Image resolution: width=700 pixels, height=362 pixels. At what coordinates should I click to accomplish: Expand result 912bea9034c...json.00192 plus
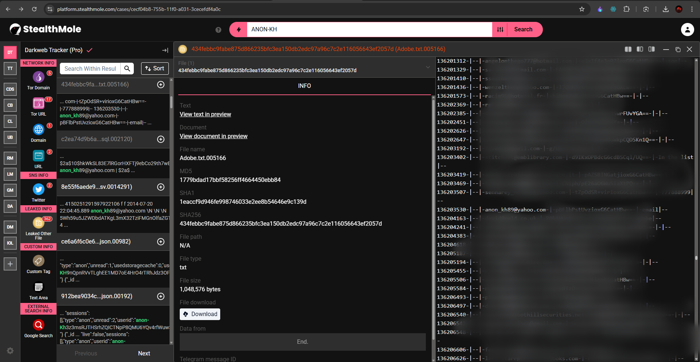[x=161, y=296]
